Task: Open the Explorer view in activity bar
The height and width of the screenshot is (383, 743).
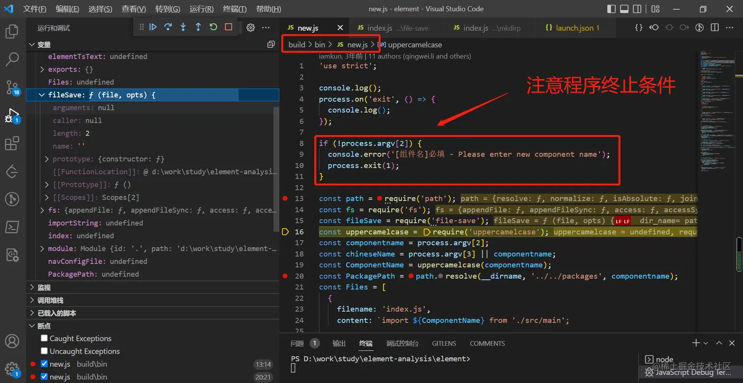Action: [x=12, y=31]
